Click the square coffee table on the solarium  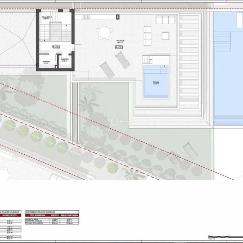165,36
